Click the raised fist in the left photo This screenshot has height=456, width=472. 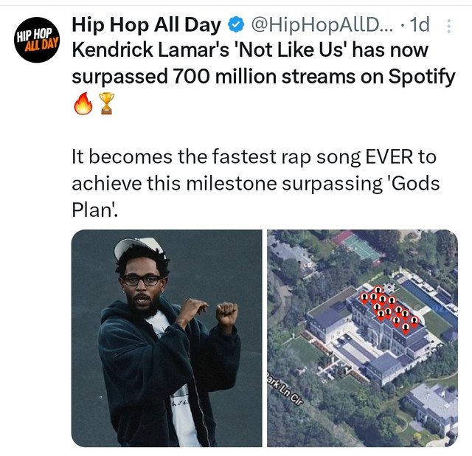click(x=227, y=314)
